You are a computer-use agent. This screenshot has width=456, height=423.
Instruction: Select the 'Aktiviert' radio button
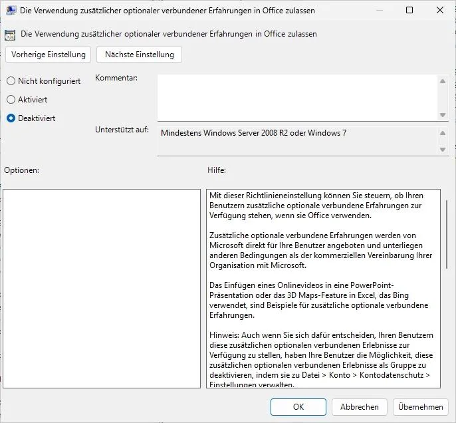tap(11, 100)
